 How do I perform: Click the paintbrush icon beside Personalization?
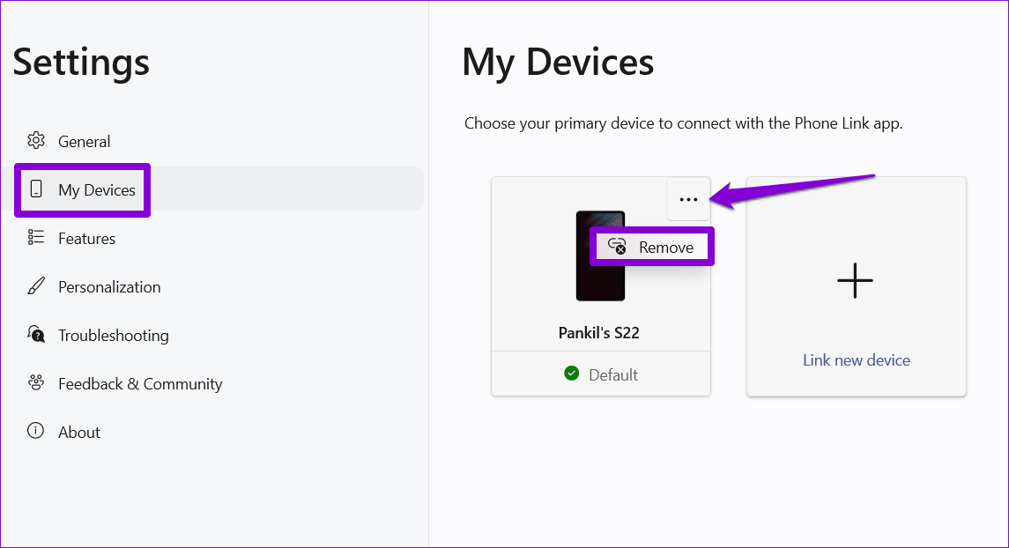(x=36, y=286)
